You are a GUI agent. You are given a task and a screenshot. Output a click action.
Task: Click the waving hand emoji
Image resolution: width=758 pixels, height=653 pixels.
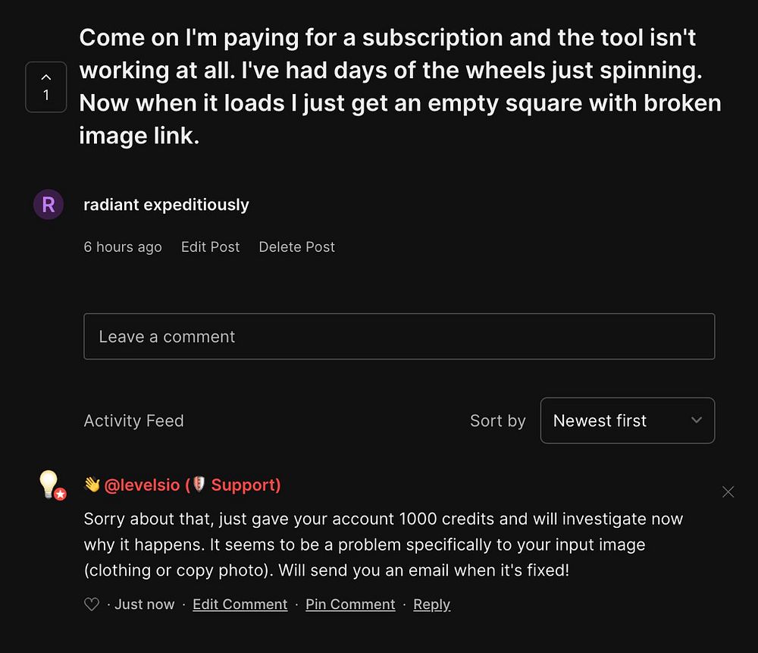tap(92, 485)
